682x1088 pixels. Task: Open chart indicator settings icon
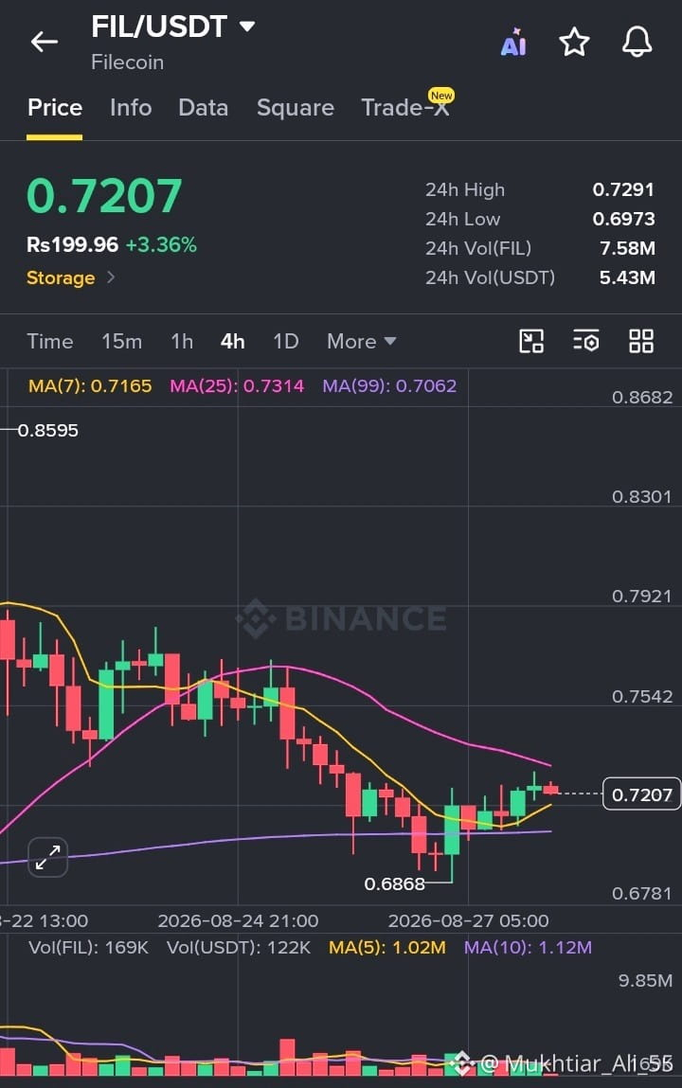point(586,342)
